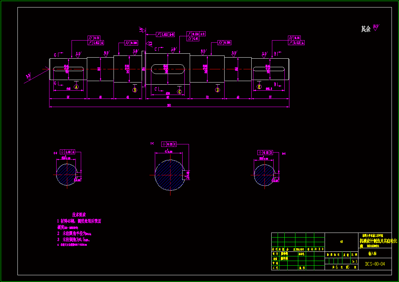Click the drawing number DCS-00-04
The image size is (399, 282).
click(375, 264)
